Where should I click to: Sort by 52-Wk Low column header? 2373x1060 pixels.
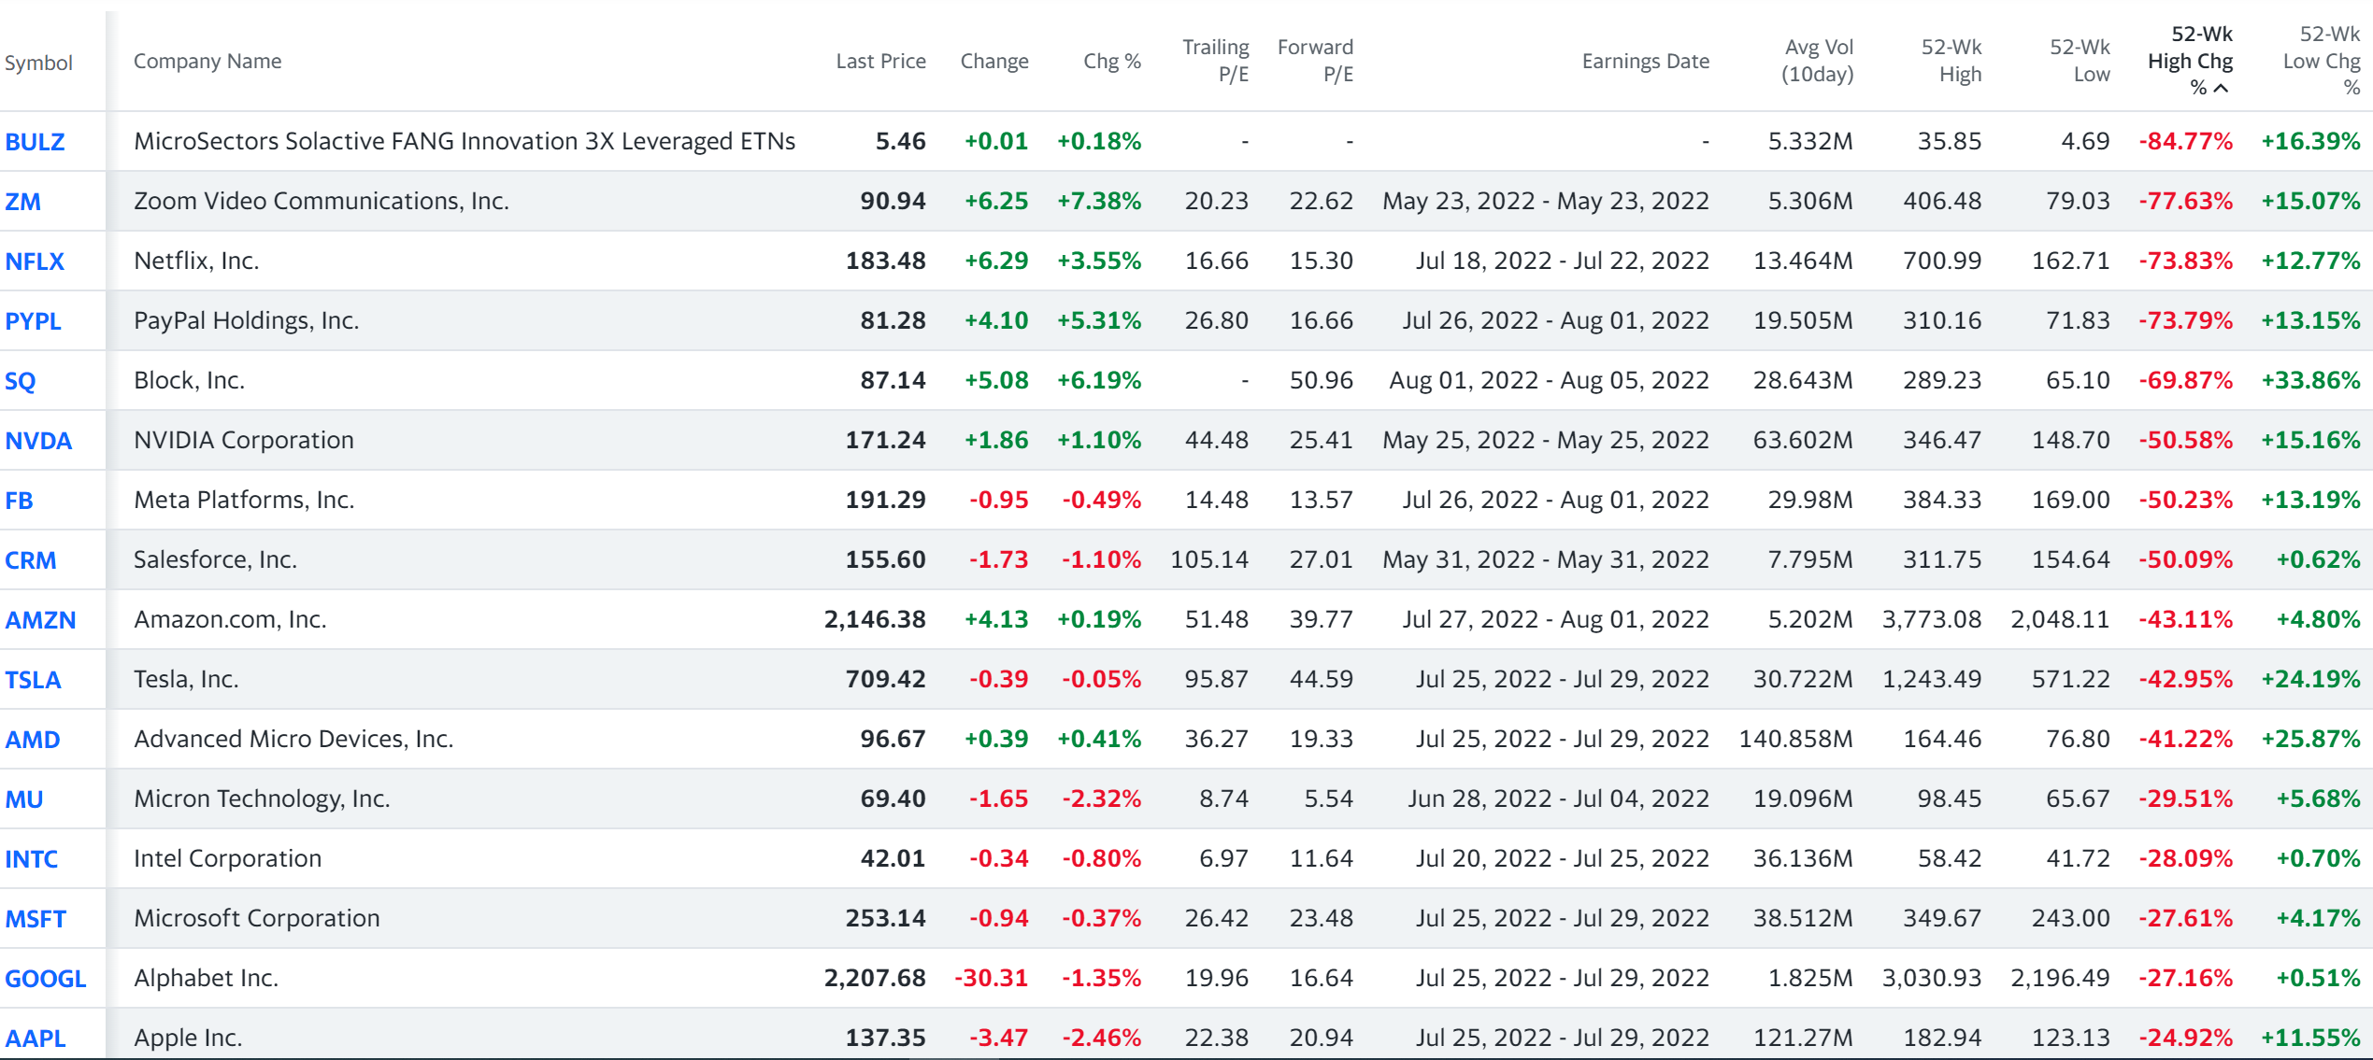point(2080,61)
